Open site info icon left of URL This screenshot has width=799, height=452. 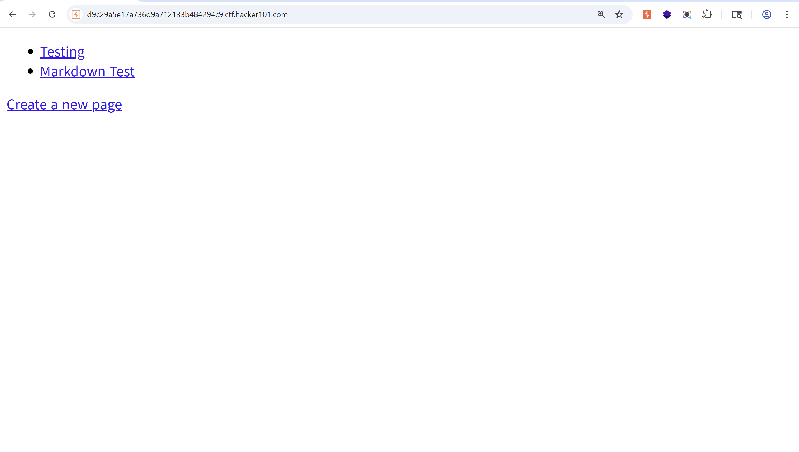pyautogui.click(x=76, y=15)
